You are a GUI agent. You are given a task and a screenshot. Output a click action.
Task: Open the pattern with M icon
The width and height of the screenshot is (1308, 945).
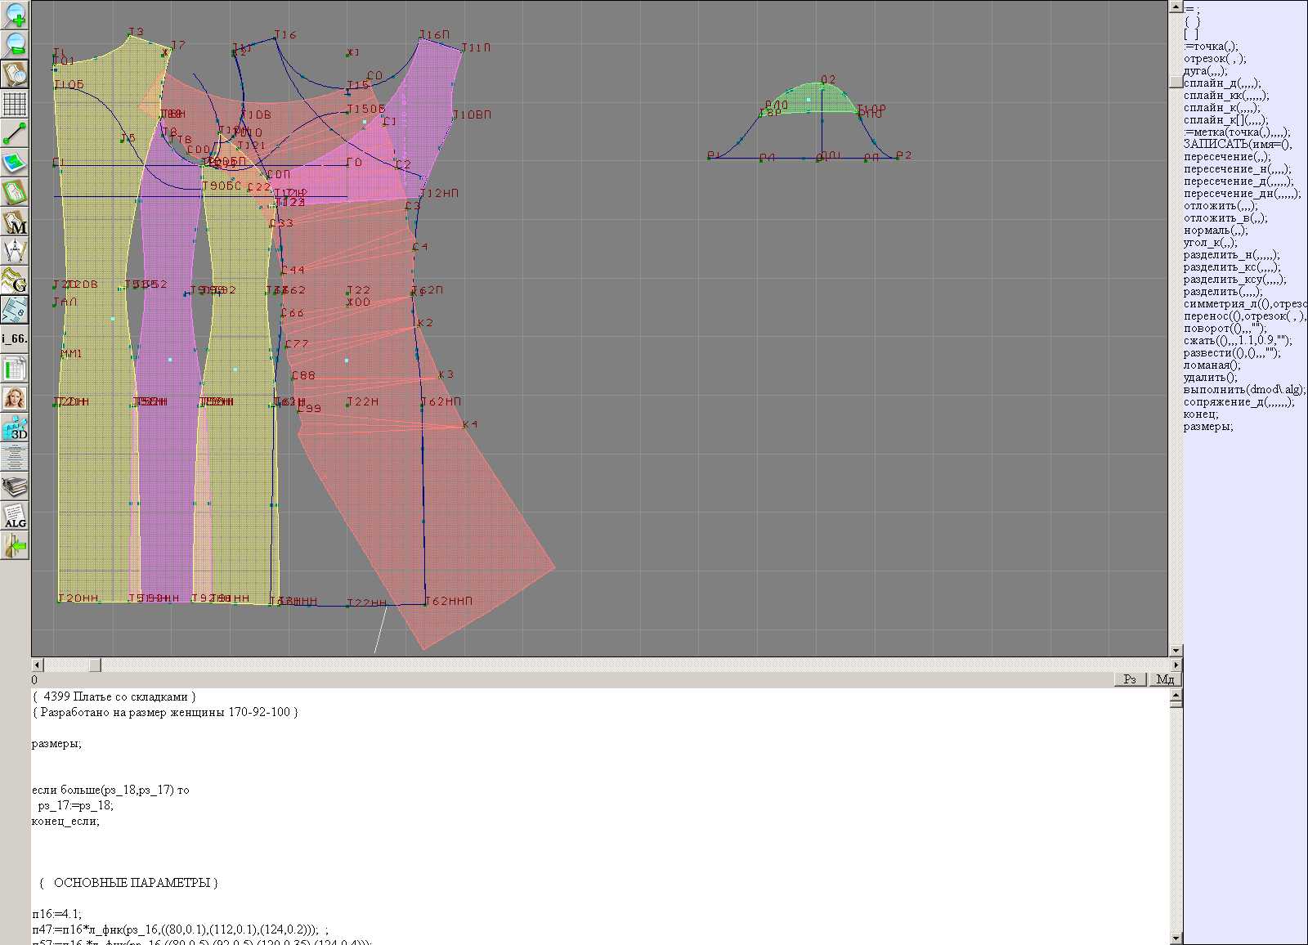pyautogui.click(x=15, y=222)
